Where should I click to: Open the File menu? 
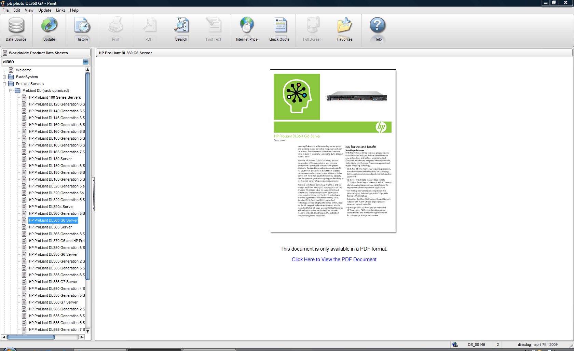tap(5, 10)
